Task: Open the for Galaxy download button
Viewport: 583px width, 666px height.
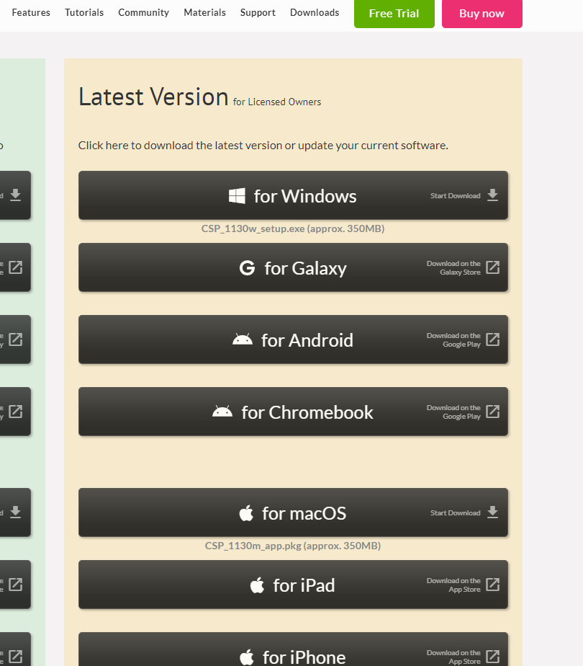Action: (x=293, y=267)
